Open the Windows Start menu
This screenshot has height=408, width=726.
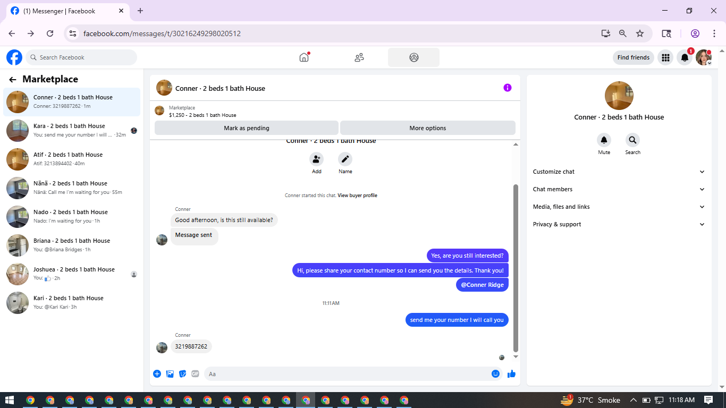click(10, 400)
